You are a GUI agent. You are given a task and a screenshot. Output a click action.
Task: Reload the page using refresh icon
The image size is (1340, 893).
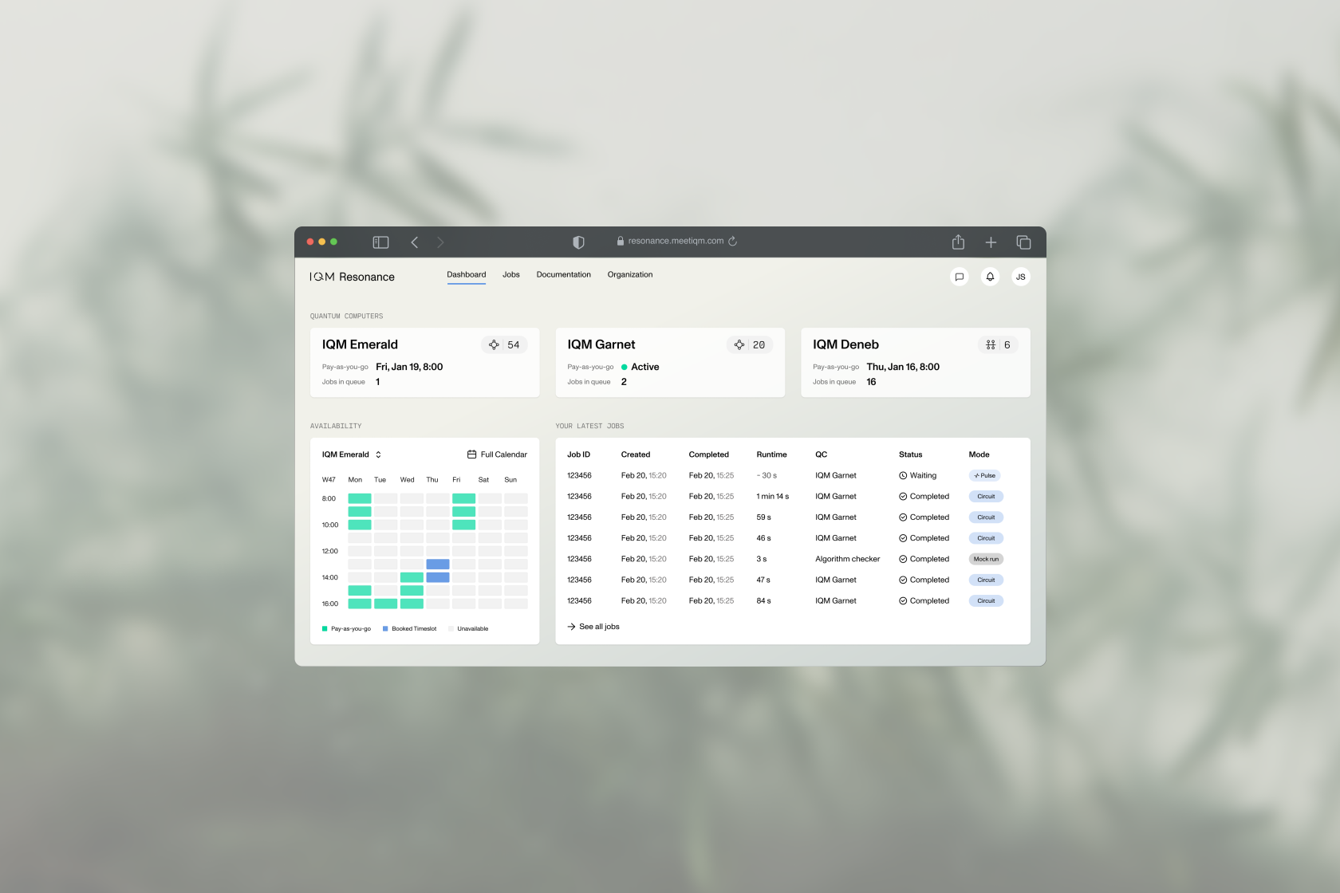pos(732,241)
